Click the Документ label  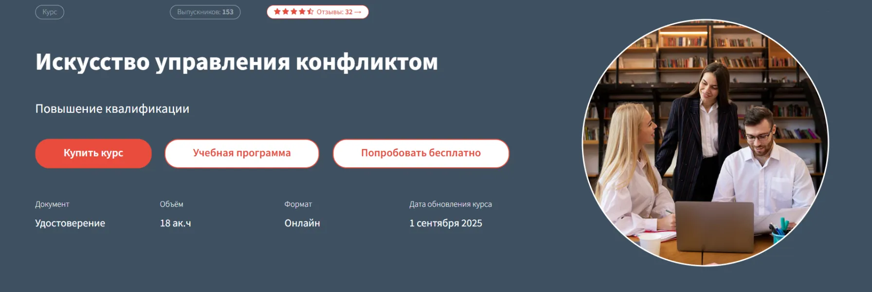point(52,204)
